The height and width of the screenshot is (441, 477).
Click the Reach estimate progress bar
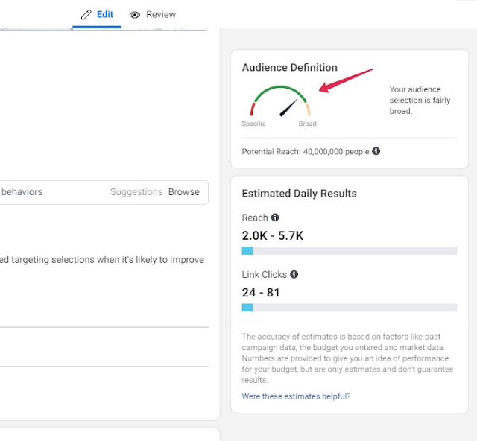click(349, 252)
